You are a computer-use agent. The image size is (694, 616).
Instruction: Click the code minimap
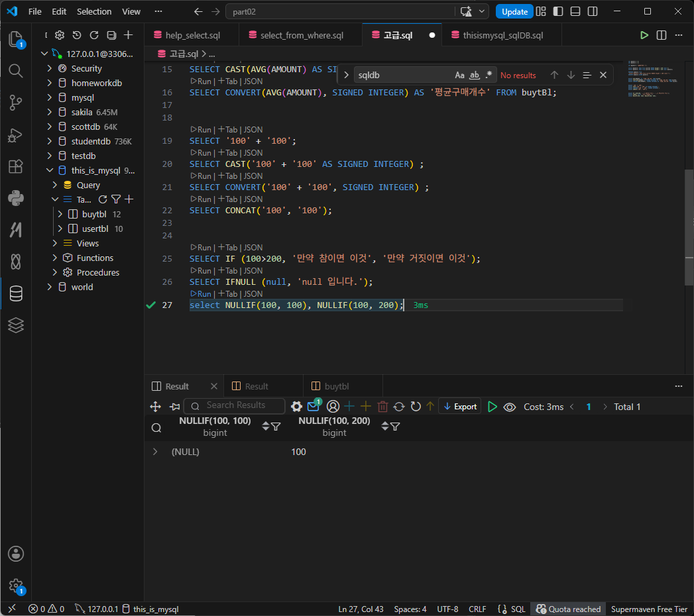pos(652,79)
